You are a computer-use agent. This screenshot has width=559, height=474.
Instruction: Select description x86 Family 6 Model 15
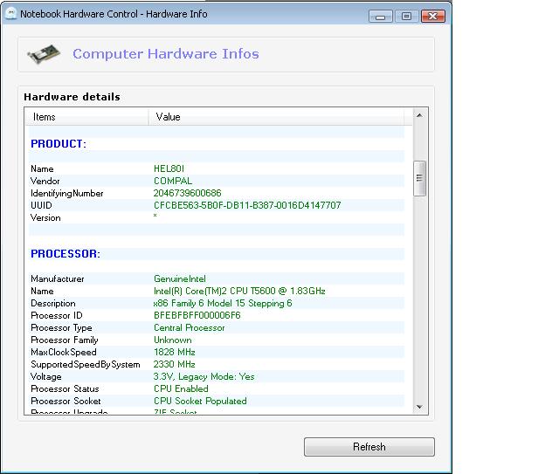click(223, 303)
